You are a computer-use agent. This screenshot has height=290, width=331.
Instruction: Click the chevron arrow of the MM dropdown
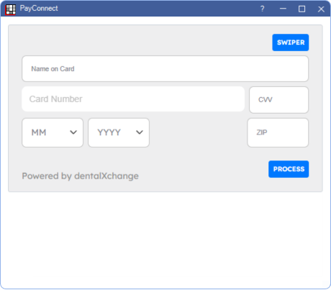tap(73, 132)
